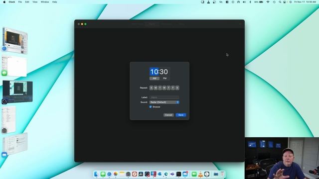Switch to the Messages Stage Manager thumbnail

[14, 66]
